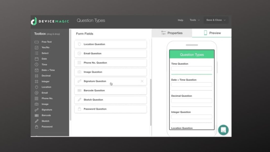The height and width of the screenshot is (152, 270).
Task: Click the Time Question preview input
Action: pos(192,68)
